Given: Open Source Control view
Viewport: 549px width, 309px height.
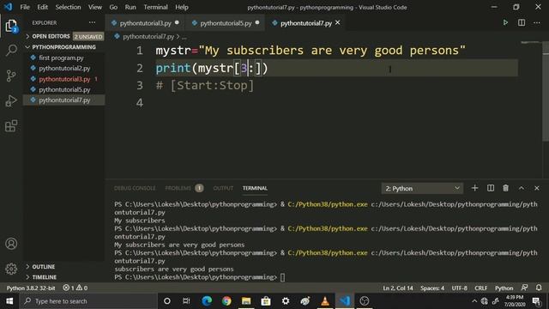Looking at the screenshot, I should click(x=11, y=76).
